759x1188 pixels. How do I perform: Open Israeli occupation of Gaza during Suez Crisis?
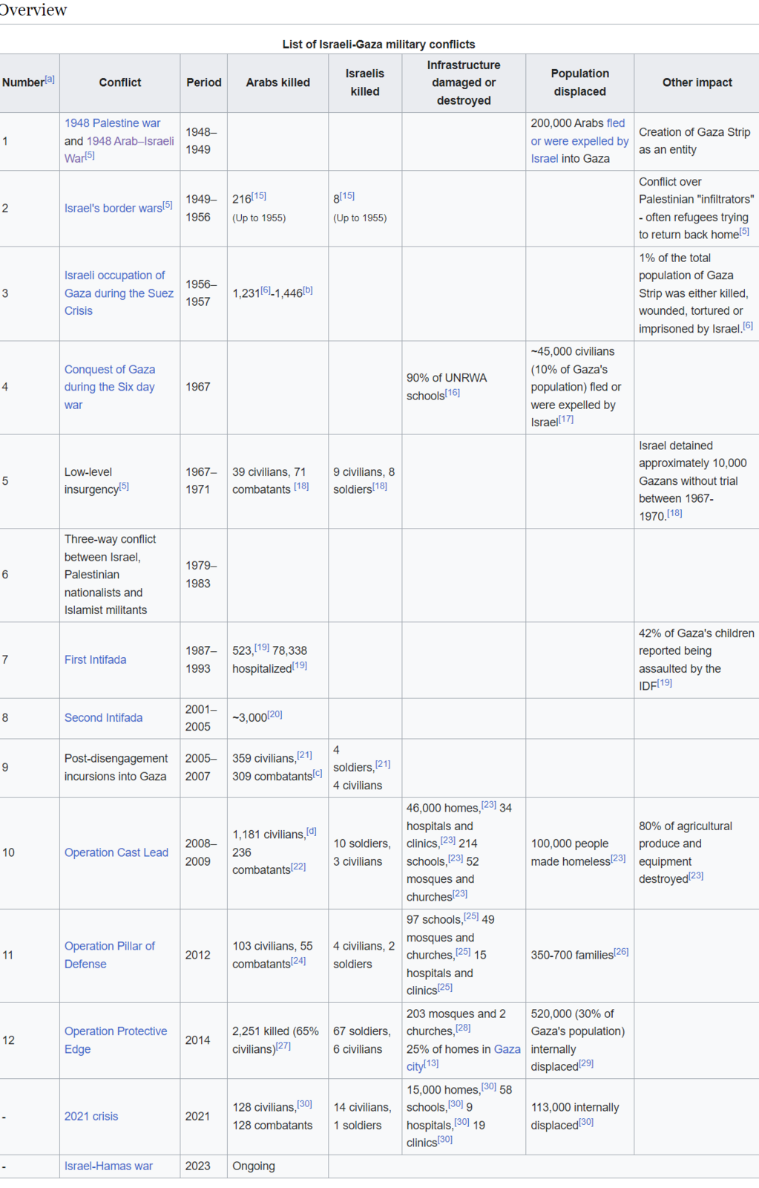tap(118, 293)
